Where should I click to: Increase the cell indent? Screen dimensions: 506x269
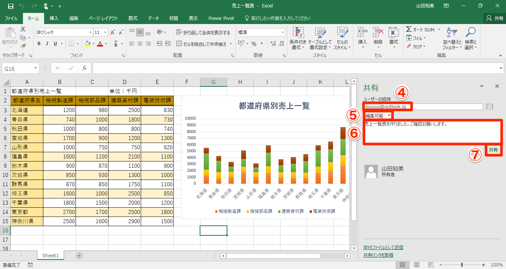coord(168,44)
